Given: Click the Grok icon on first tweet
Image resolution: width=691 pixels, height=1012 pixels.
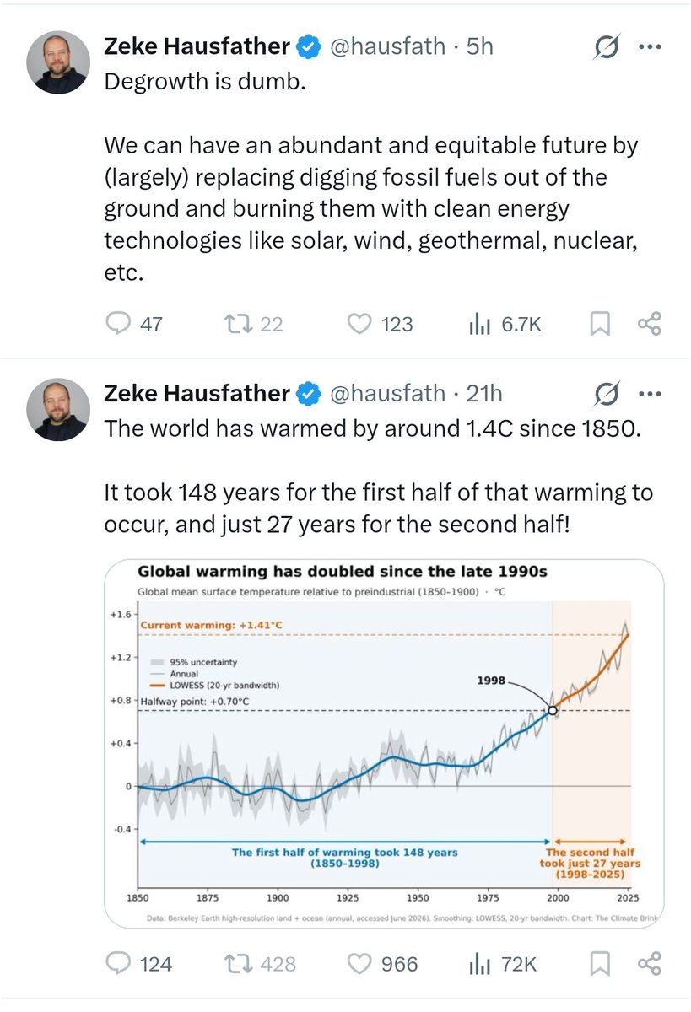Looking at the screenshot, I should 606,48.
